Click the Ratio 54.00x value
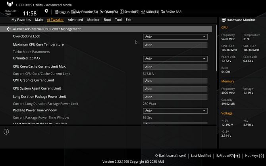The width and height of the screenshot is (266, 166). (226, 72)
